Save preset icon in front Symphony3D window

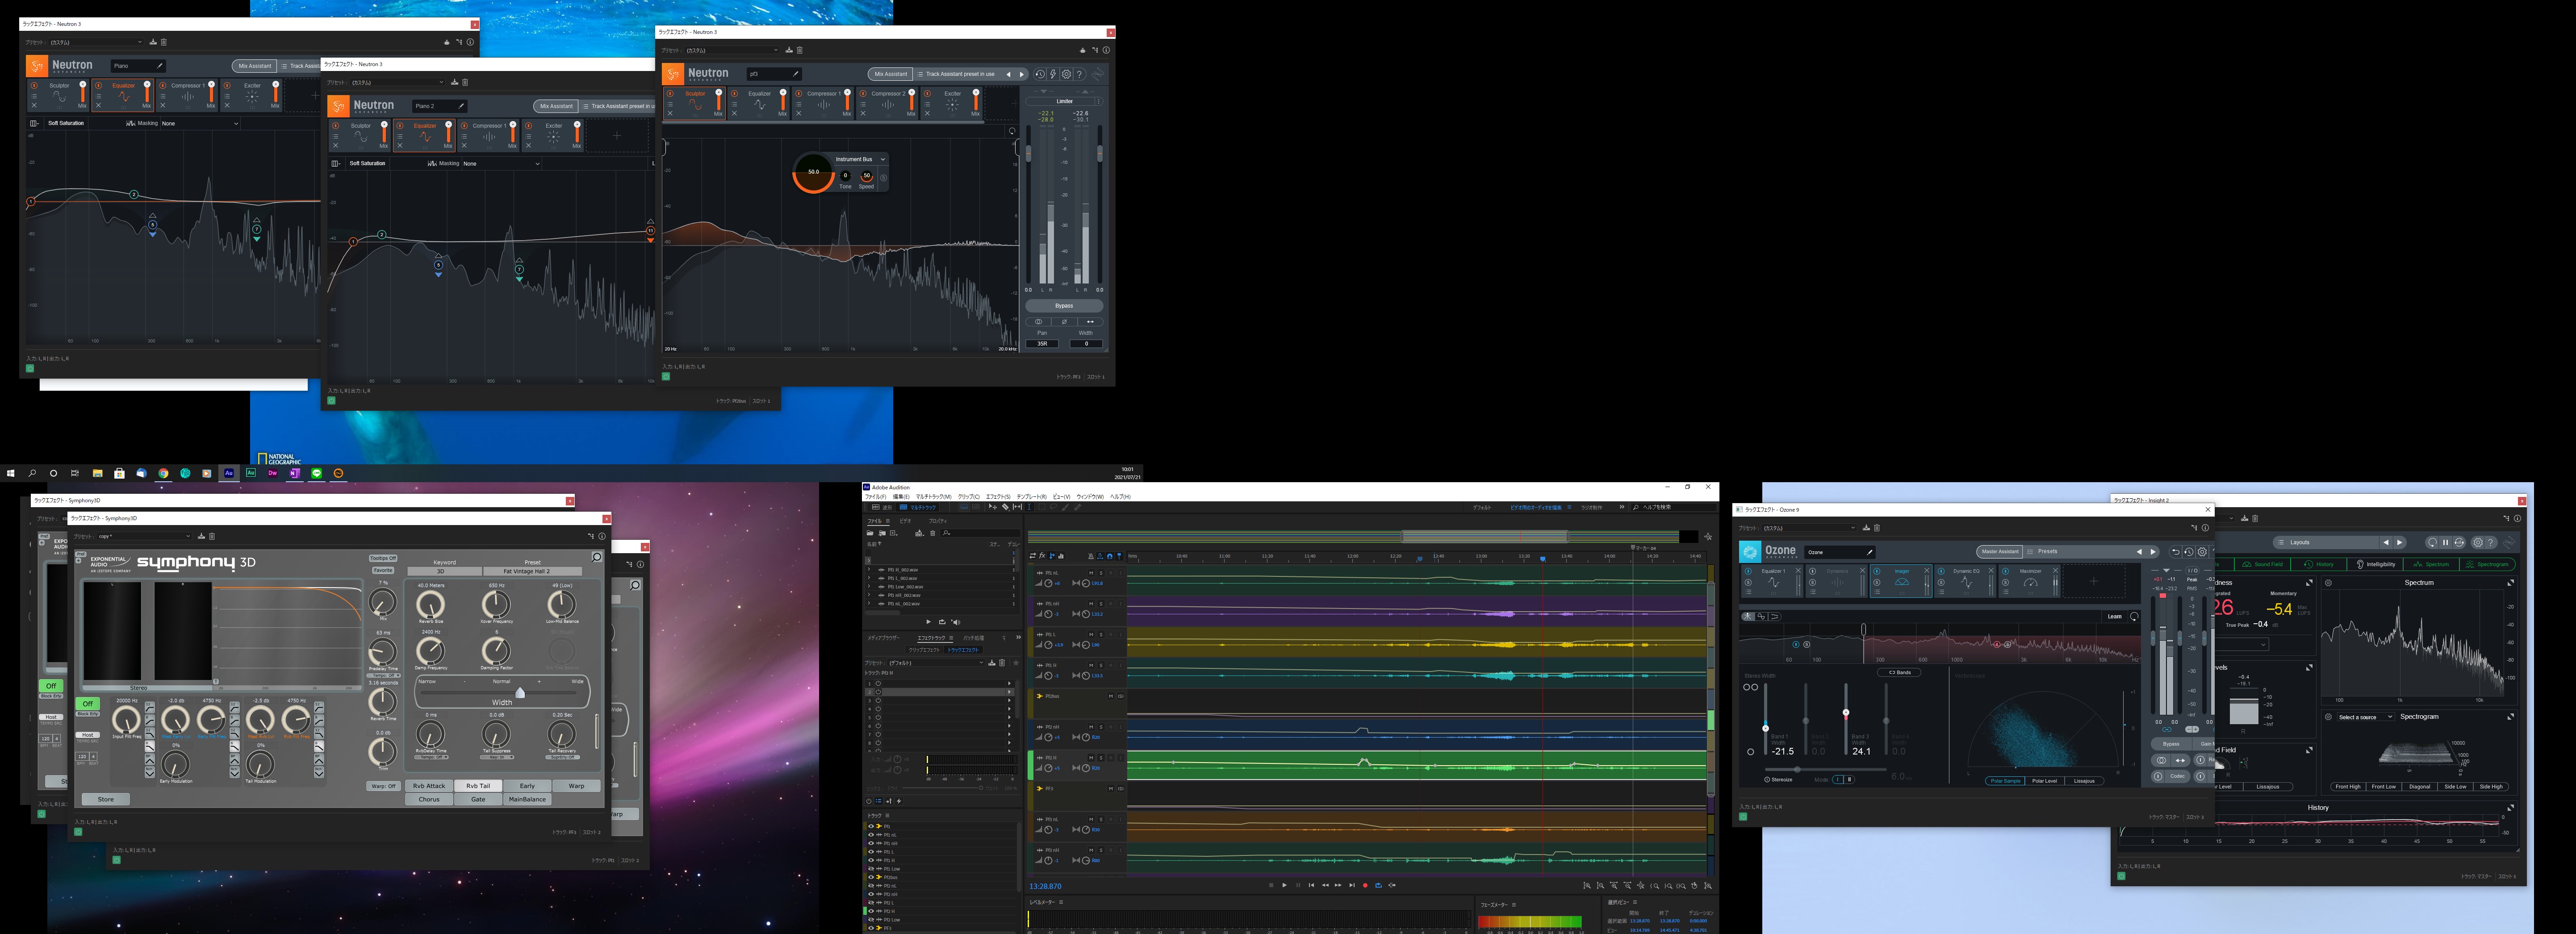point(201,536)
